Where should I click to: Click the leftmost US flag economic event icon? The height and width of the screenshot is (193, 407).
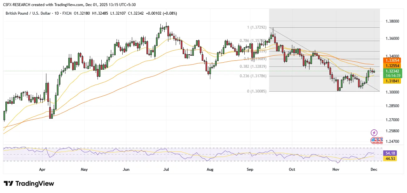click(374, 141)
